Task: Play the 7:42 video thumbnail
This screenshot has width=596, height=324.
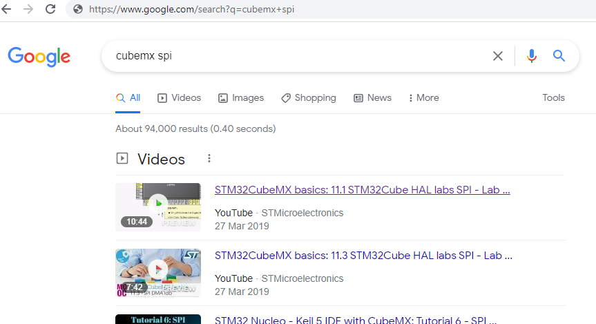Action: (x=158, y=273)
